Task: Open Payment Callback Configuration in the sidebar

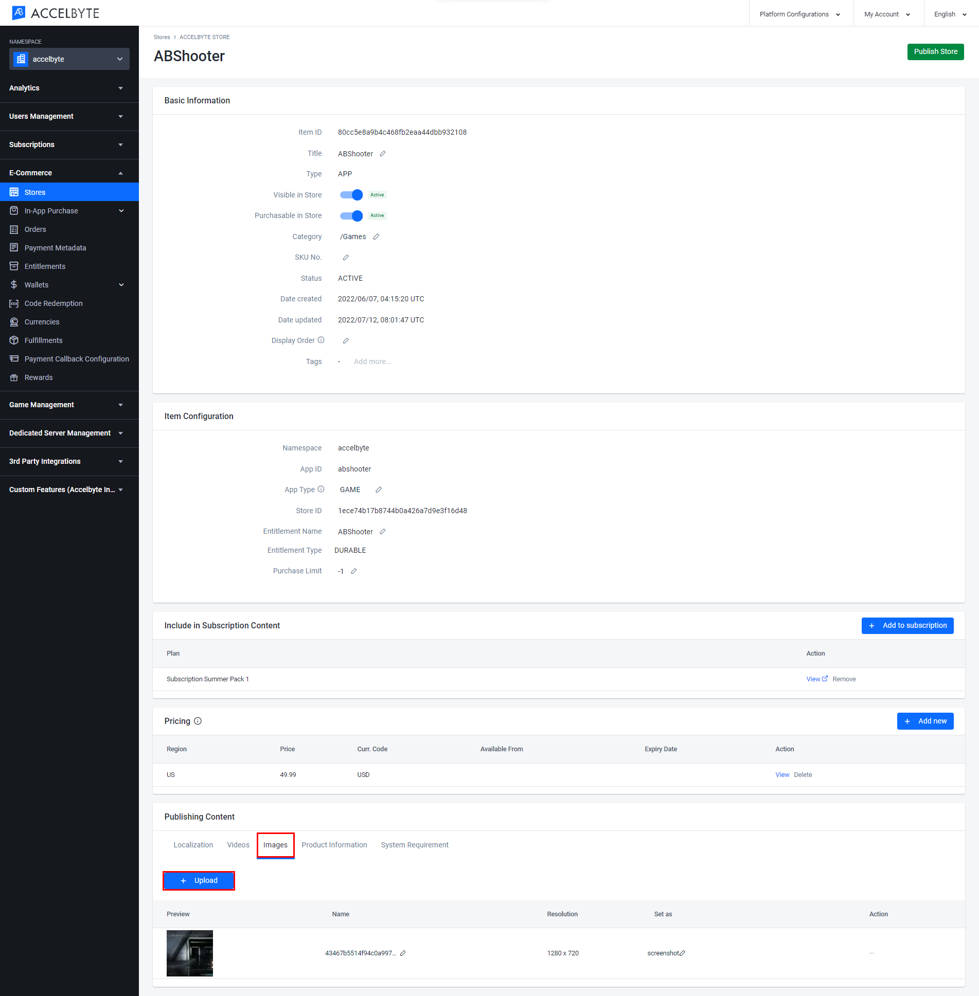Action: 69,358
